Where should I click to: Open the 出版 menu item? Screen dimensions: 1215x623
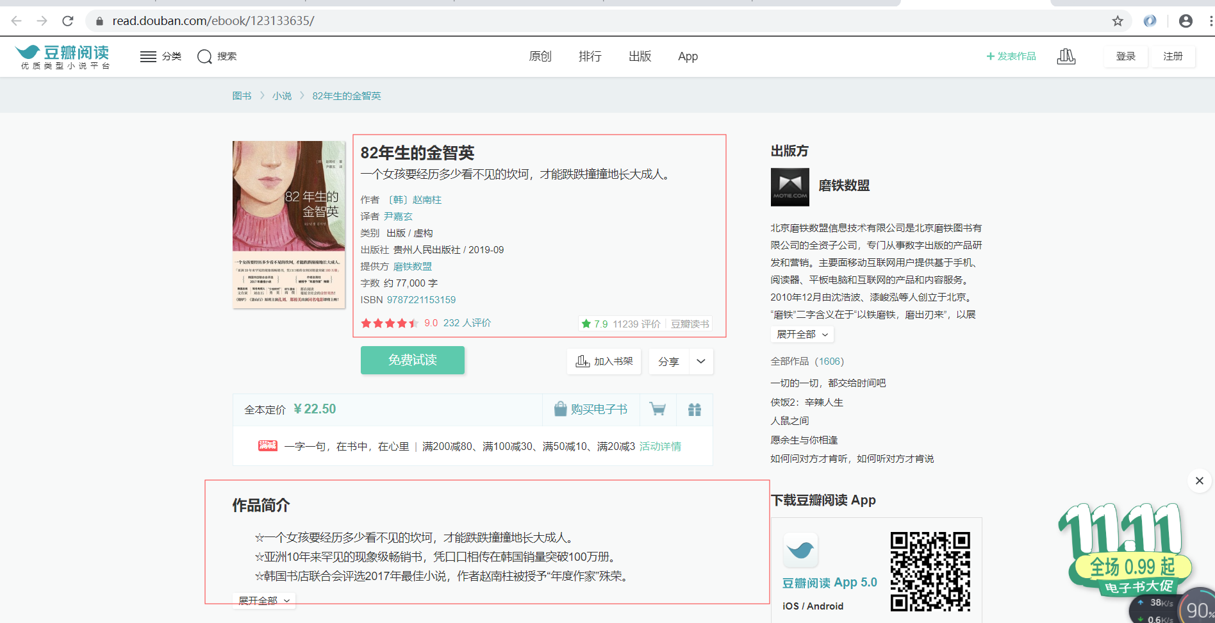click(x=639, y=56)
